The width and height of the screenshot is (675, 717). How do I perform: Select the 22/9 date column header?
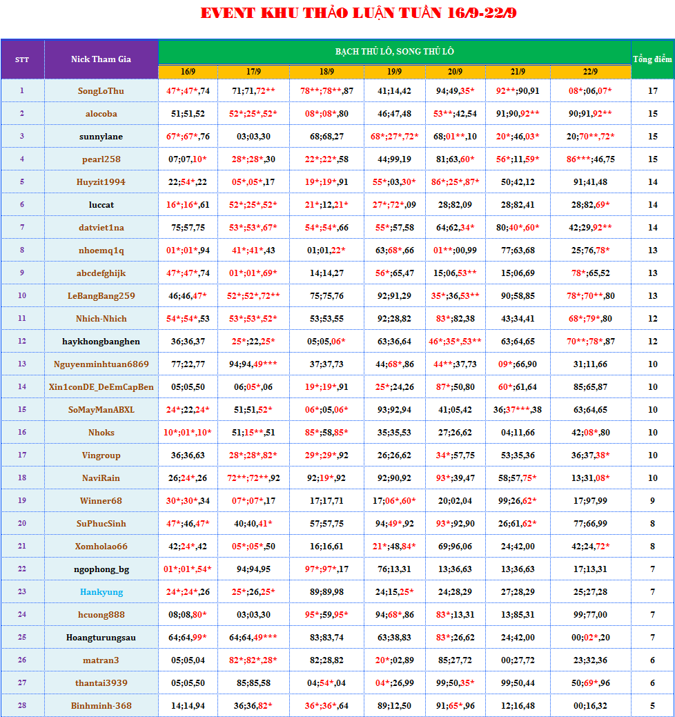click(x=590, y=72)
